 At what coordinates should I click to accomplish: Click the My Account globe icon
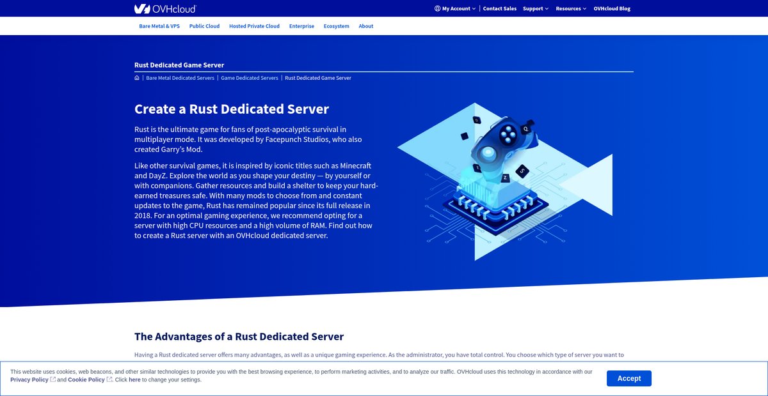pyautogui.click(x=437, y=8)
